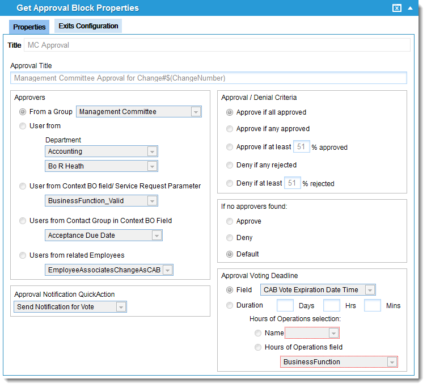Screen dimensions: 427x387
Task: Select Deny if any rejected option
Action: pos(230,165)
